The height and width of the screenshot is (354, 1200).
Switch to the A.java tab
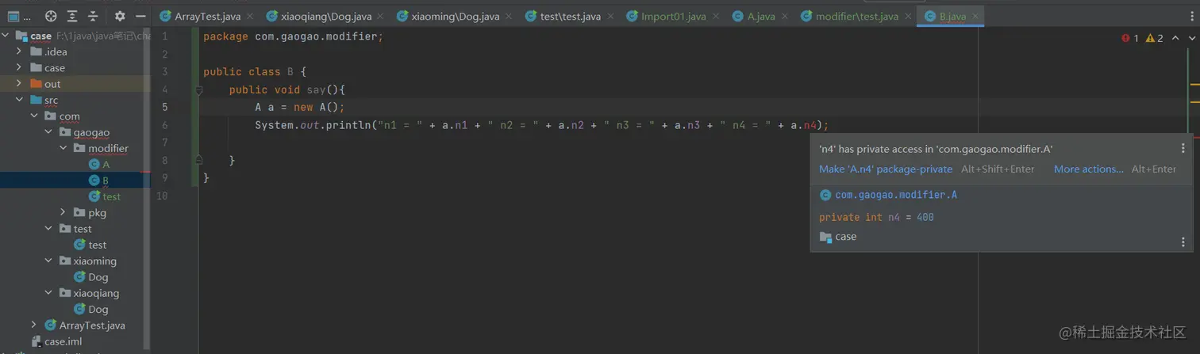click(x=760, y=16)
